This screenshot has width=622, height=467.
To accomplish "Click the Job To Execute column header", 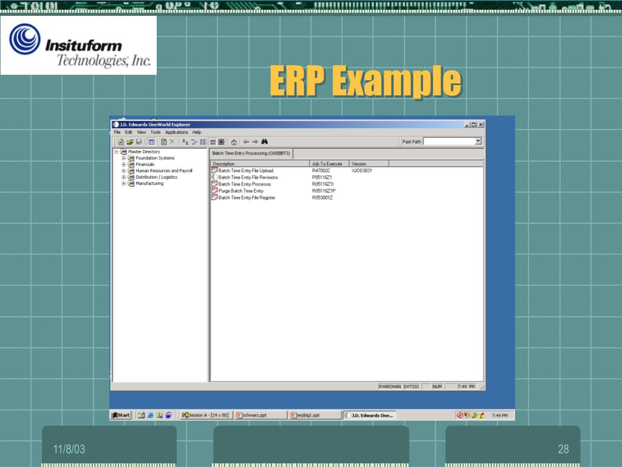I will point(329,164).
